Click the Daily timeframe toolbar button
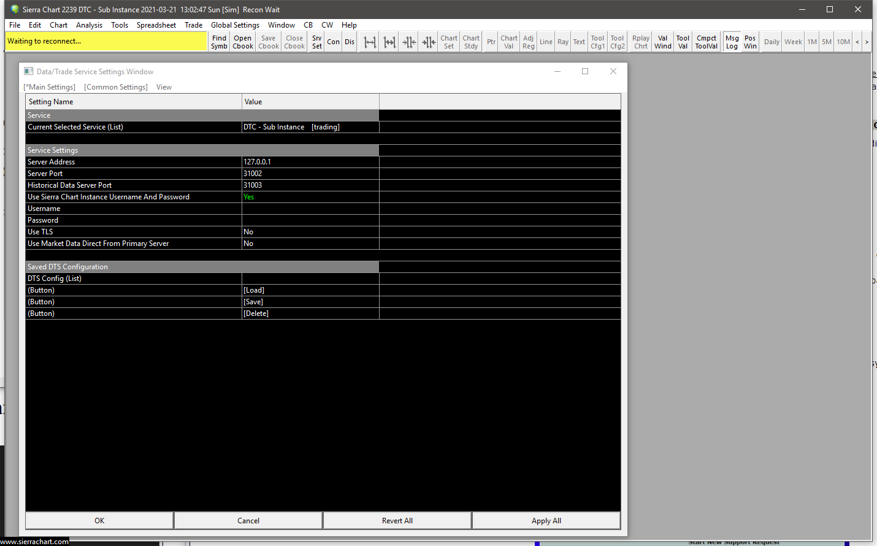 click(772, 42)
